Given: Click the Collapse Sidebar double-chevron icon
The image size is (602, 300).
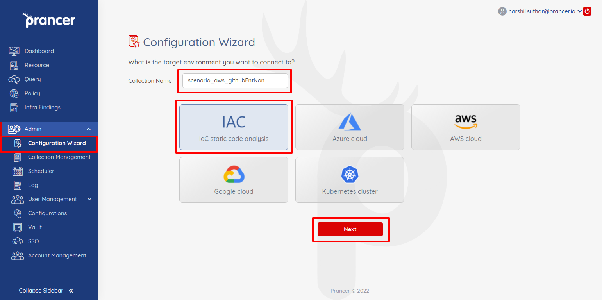Looking at the screenshot, I should coord(71,291).
